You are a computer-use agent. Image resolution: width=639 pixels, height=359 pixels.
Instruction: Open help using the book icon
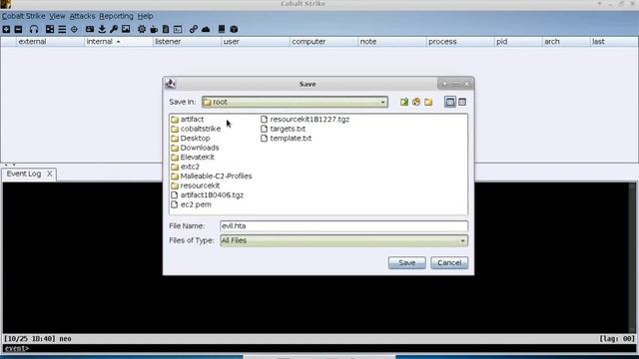tap(222, 29)
